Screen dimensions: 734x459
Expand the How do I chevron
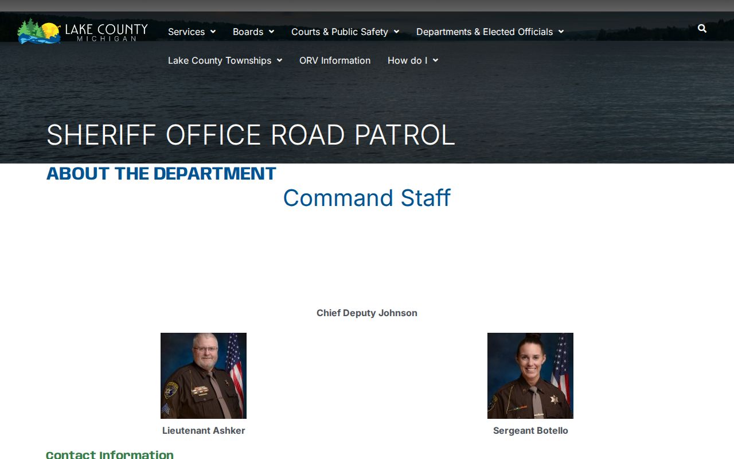click(435, 60)
